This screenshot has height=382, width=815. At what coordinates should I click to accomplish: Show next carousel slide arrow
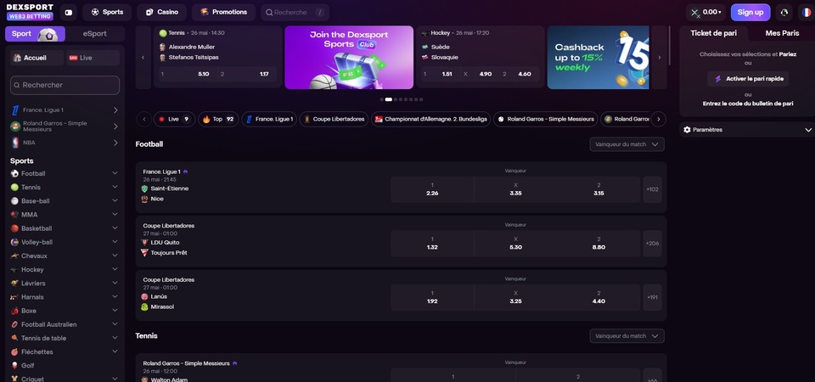tap(660, 58)
